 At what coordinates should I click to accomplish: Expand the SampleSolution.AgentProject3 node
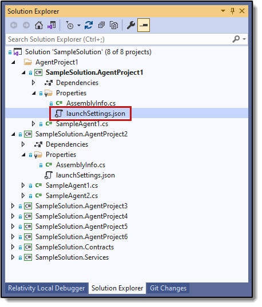(x=13, y=206)
